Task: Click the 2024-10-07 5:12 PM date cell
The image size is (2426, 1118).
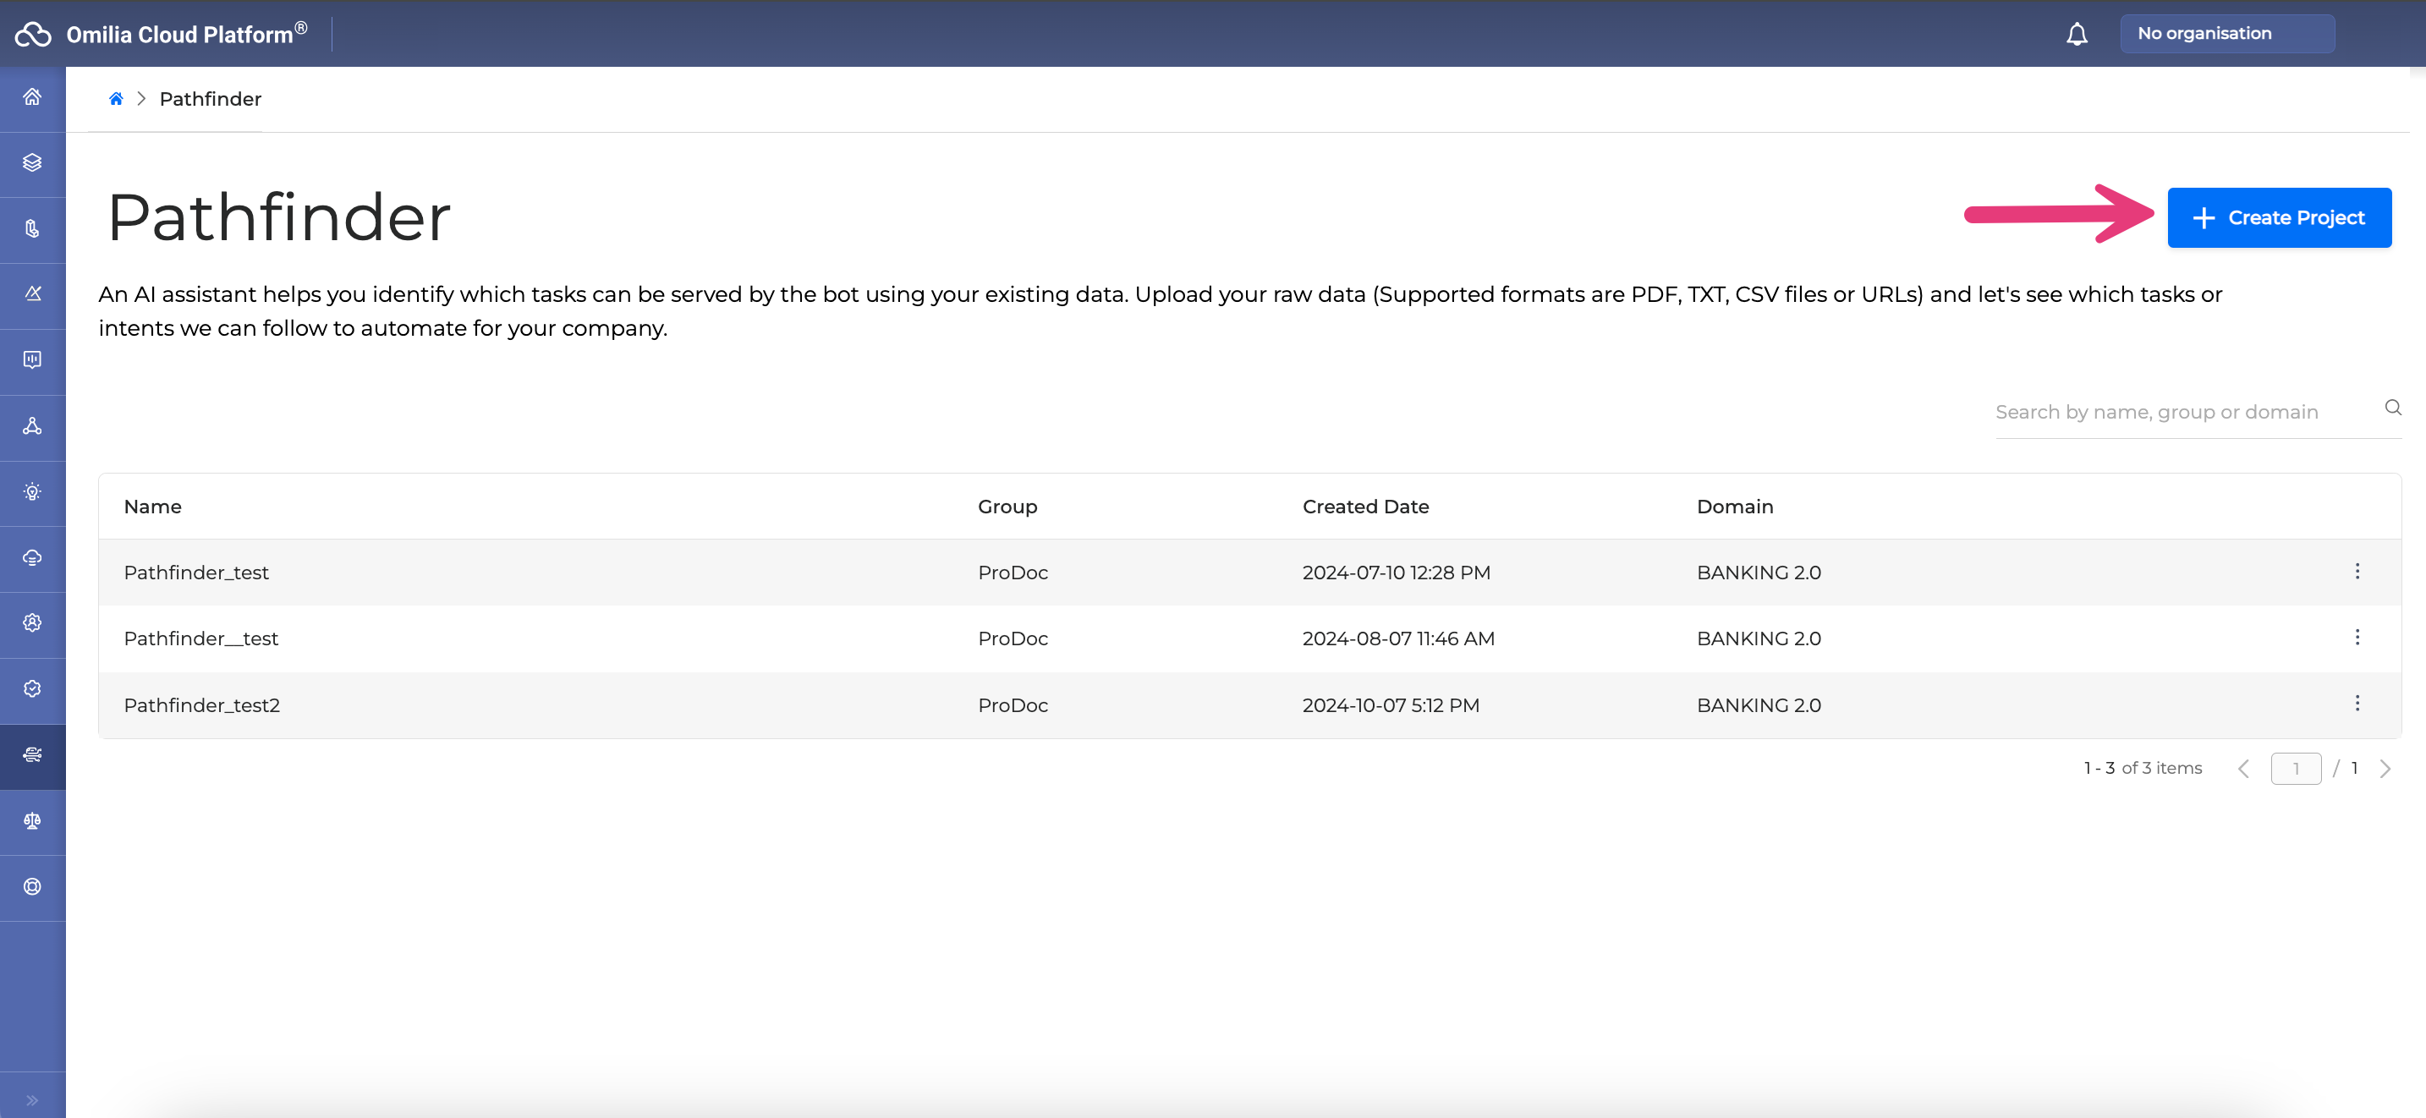Action: 1390,705
